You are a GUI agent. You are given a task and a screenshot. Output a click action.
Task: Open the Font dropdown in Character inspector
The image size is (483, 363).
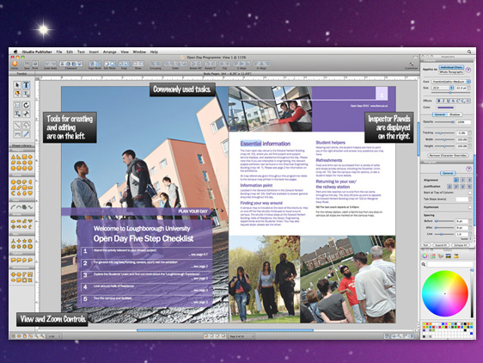pyautogui.click(x=451, y=82)
